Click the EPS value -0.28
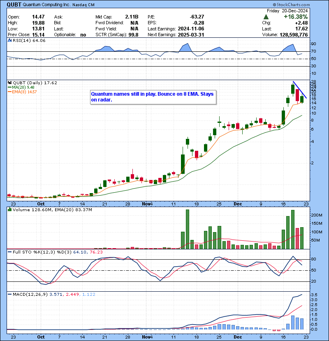The width and height of the screenshot is (329, 341). (x=198, y=23)
